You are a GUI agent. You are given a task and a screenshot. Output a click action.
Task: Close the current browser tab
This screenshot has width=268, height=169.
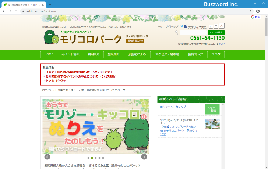click(43, 5)
